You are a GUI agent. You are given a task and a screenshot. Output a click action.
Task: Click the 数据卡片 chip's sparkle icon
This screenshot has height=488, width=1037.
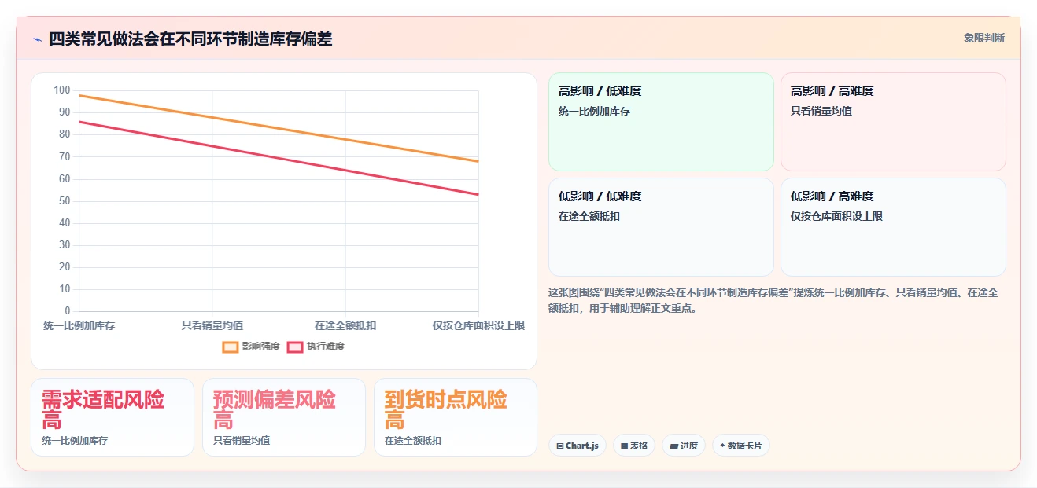tap(722, 446)
